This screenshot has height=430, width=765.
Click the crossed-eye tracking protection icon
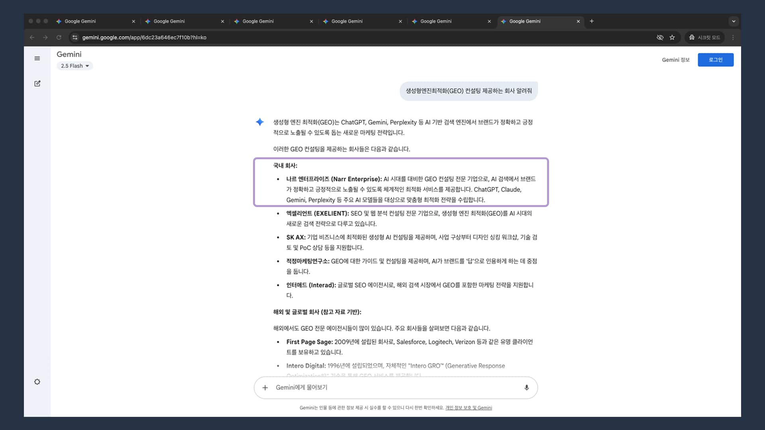660,37
